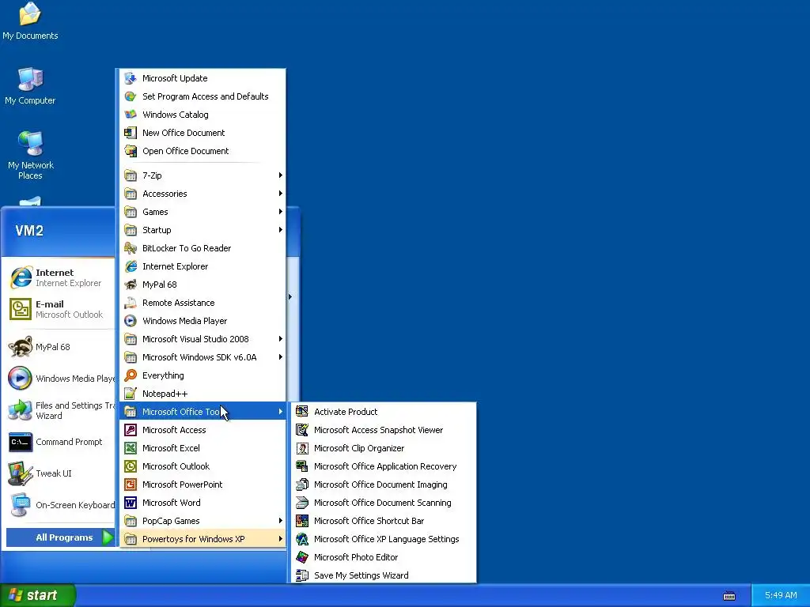Expand the Games submenu arrow
The width and height of the screenshot is (810, 607).
281,212
